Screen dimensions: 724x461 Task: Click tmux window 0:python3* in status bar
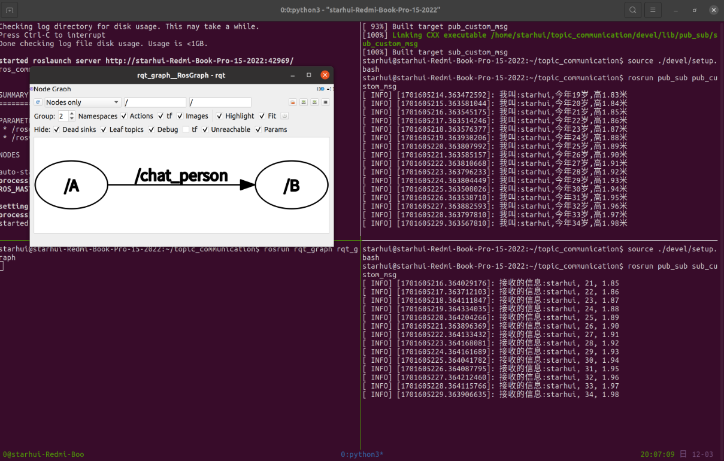click(x=362, y=454)
